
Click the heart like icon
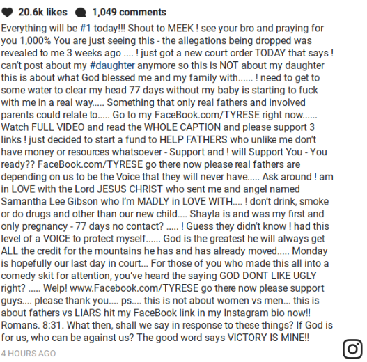tap(7, 12)
